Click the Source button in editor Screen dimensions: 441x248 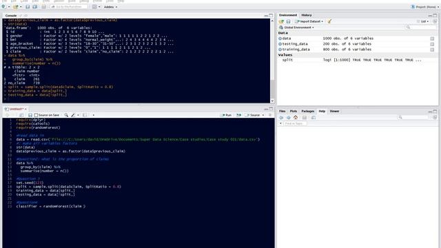(x=253, y=115)
